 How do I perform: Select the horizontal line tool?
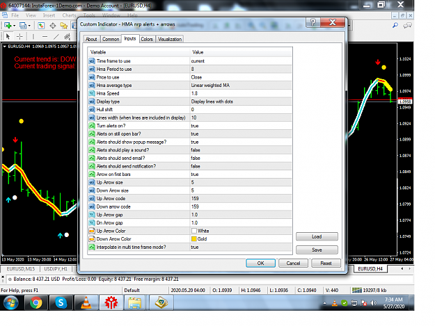pos(45,36)
